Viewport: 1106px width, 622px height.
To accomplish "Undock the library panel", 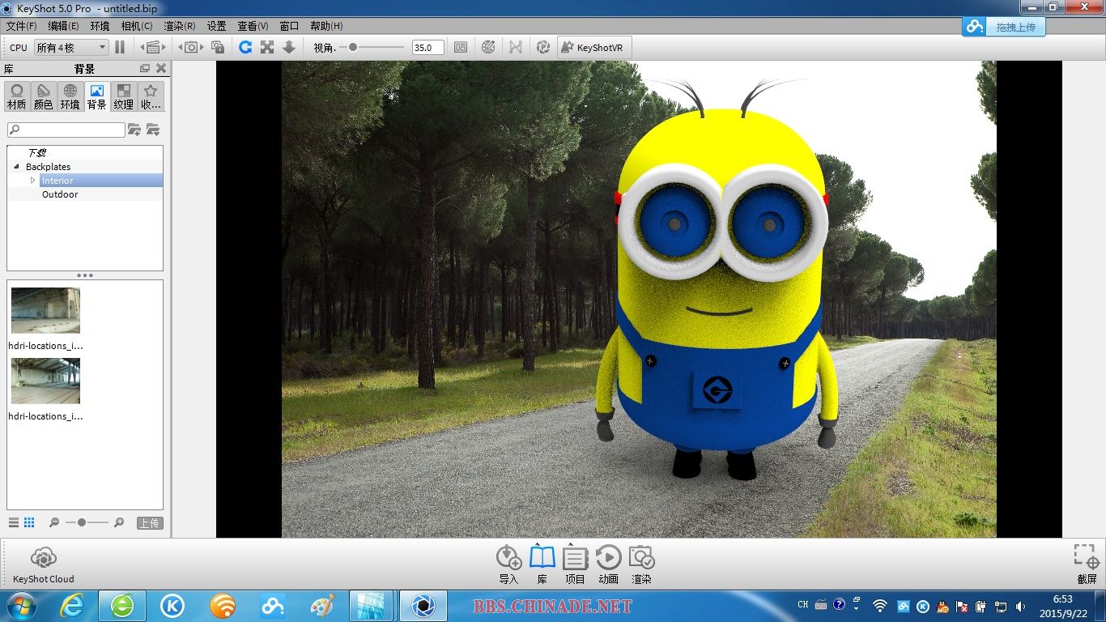I will [x=145, y=69].
